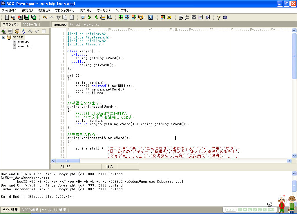Click the smiley face toolbar icon

169,17
